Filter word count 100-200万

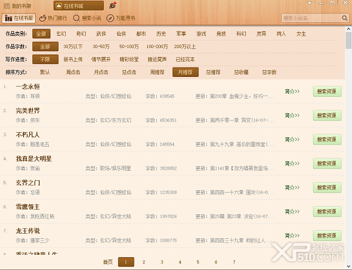pyautogui.click(x=157, y=47)
